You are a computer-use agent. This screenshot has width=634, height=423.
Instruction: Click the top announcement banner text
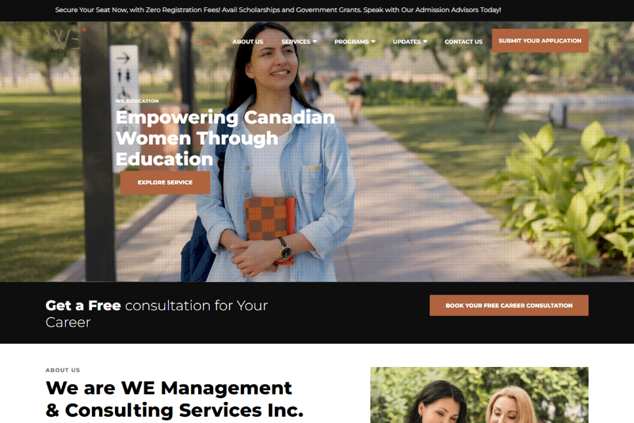(x=278, y=10)
